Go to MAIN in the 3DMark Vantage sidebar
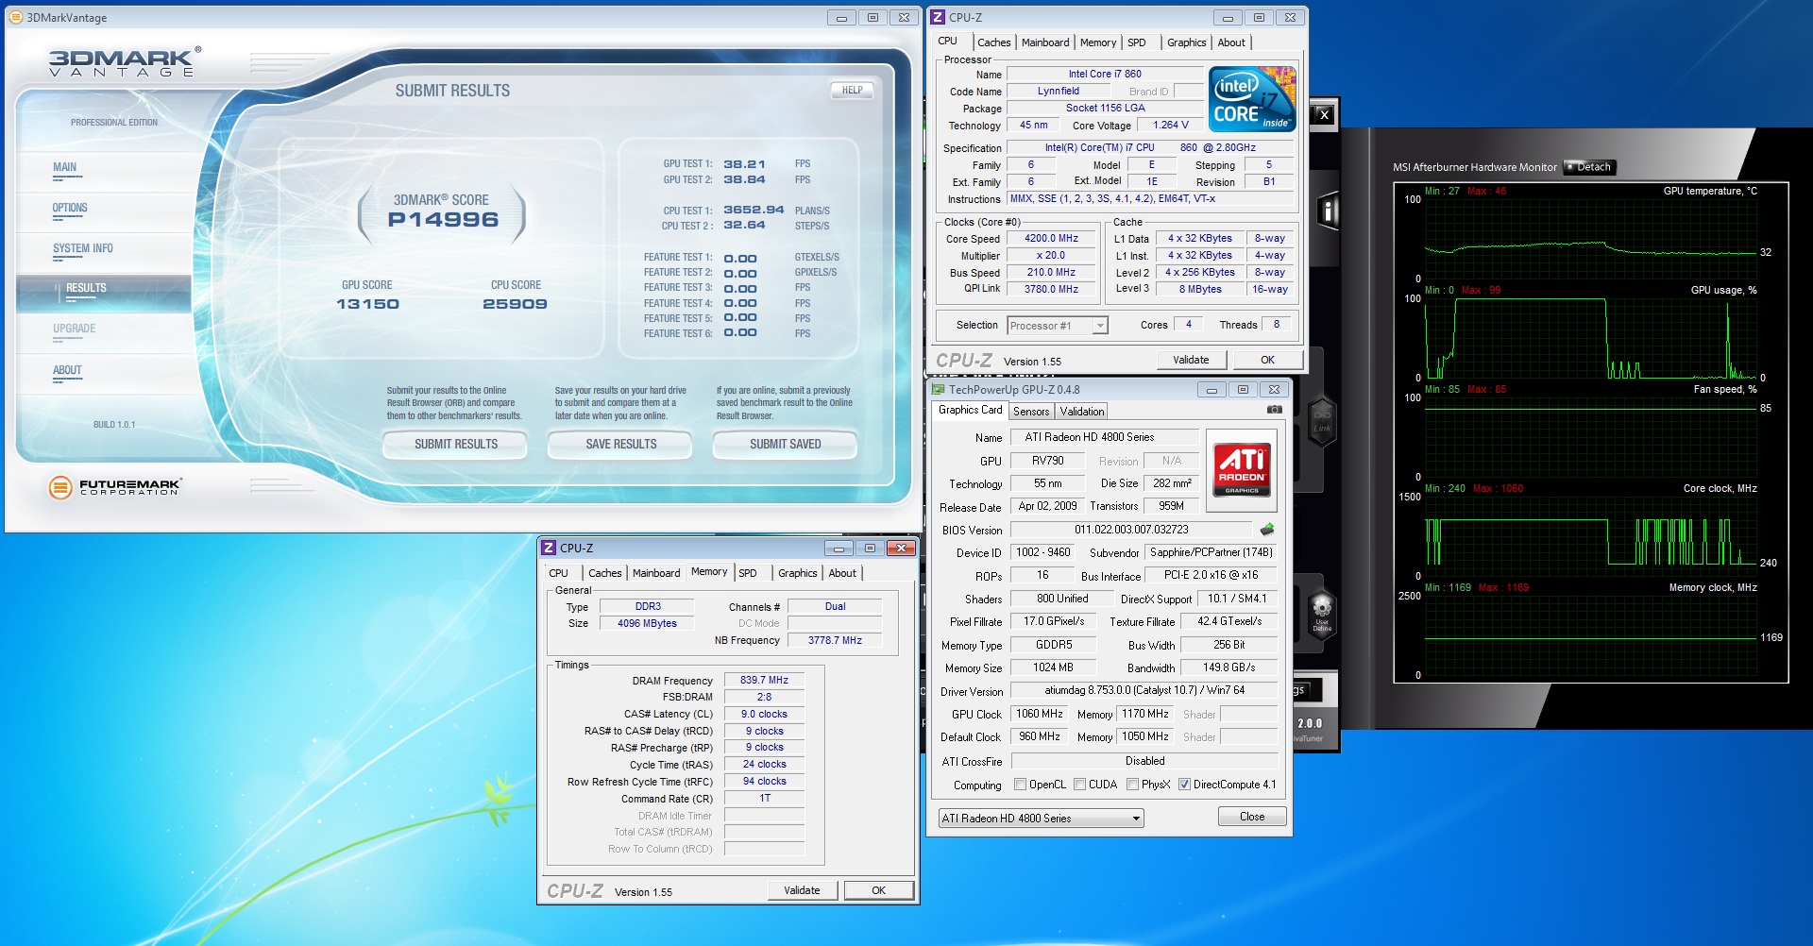The width and height of the screenshot is (1813, 946). coord(65,167)
